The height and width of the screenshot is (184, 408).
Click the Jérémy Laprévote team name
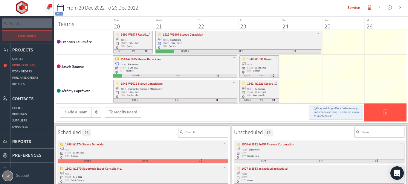click(76, 91)
